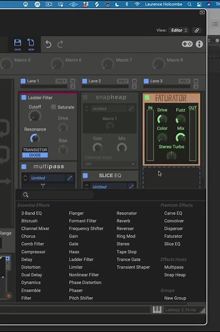
Task: Click the link icon beside View
Action: tap(197, 30)
